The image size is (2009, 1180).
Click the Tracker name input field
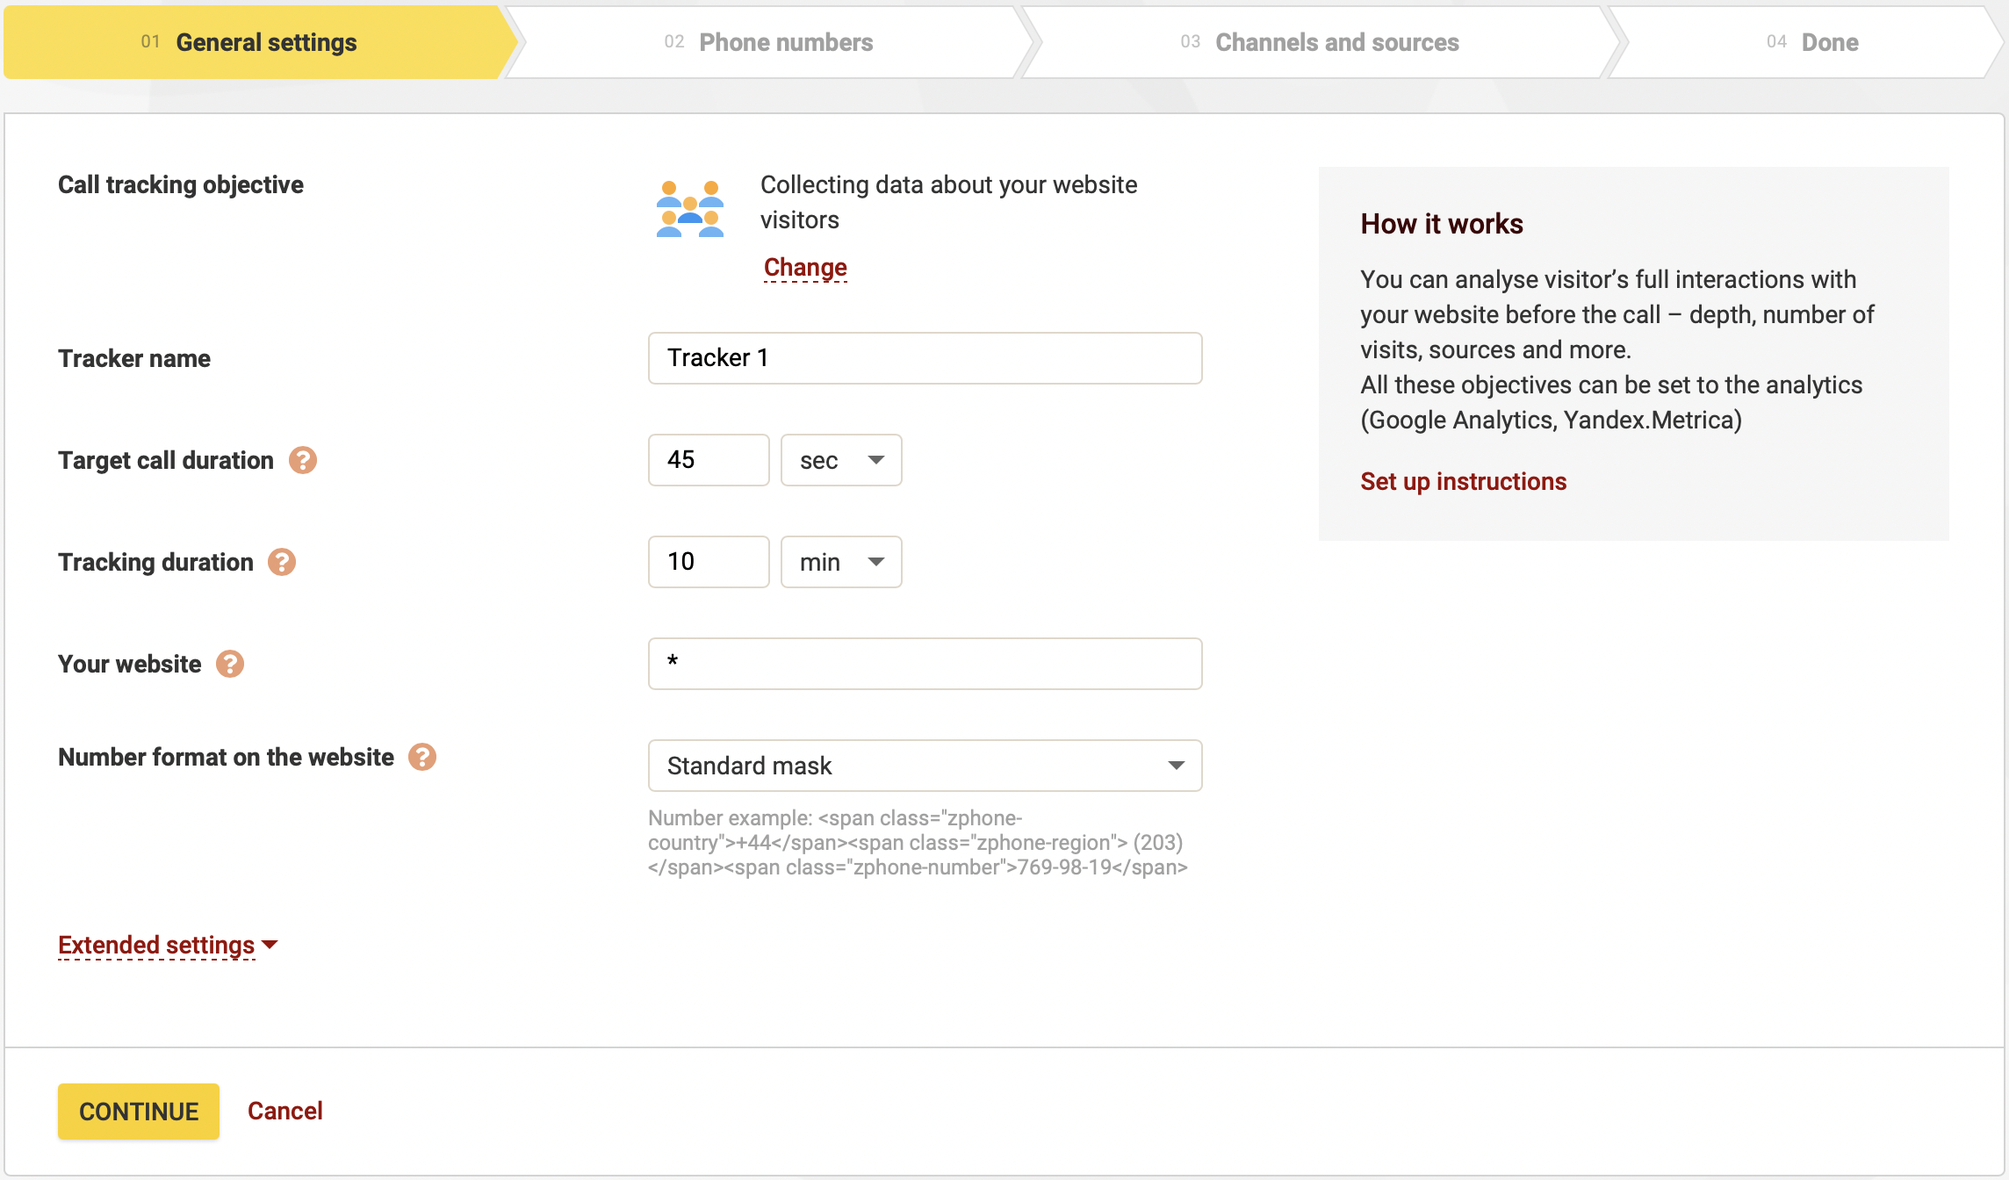coord(925,358)
